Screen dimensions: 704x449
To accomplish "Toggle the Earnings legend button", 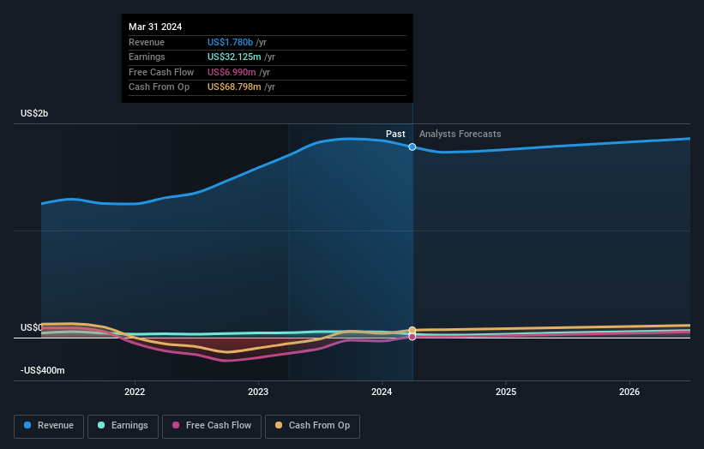I will 123,426.
